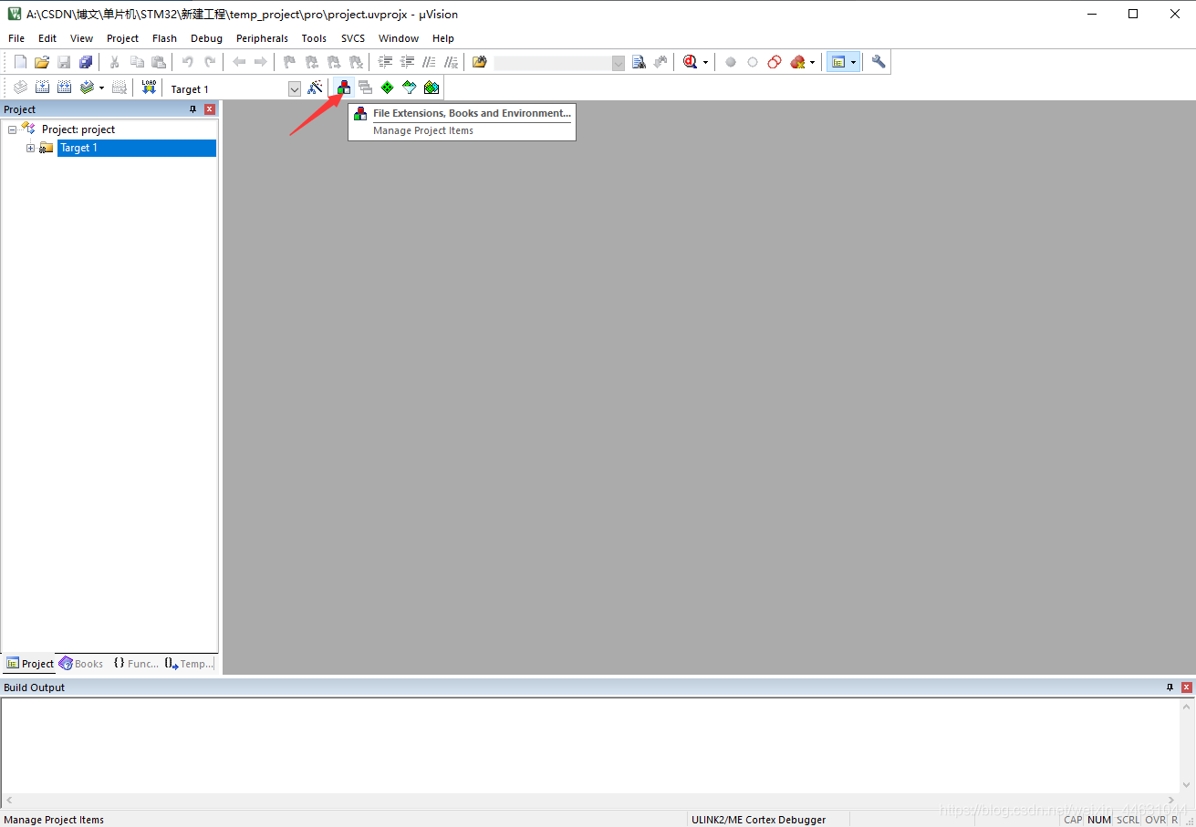This screenshot has height=827, width=1196.
Task: Click Navigate Backwards arrow icon
Action: (x=239, y=62)
